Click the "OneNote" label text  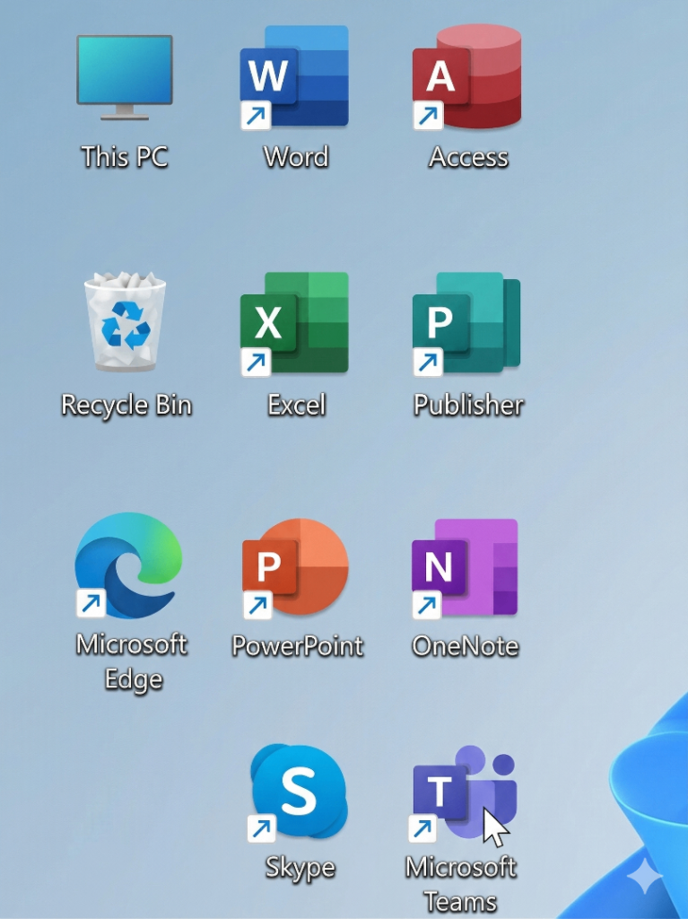tap(466, 646)
